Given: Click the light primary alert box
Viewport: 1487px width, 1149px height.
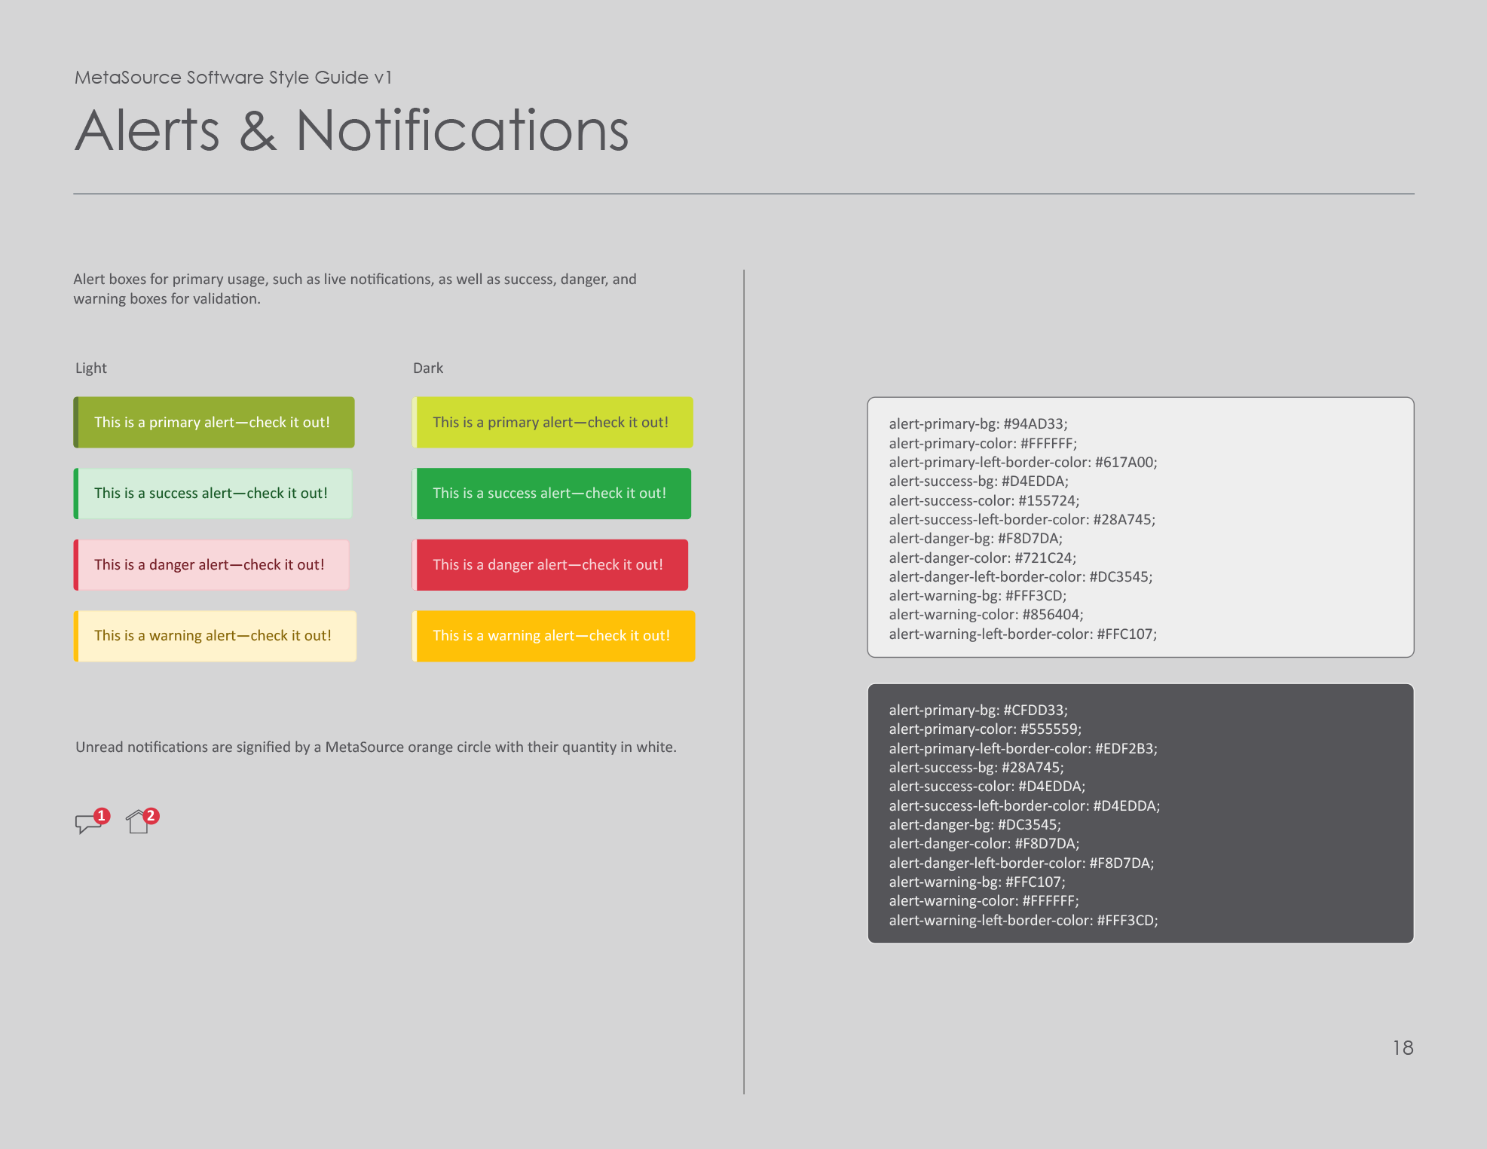Looking at the screenshot, I should [214, 422].
